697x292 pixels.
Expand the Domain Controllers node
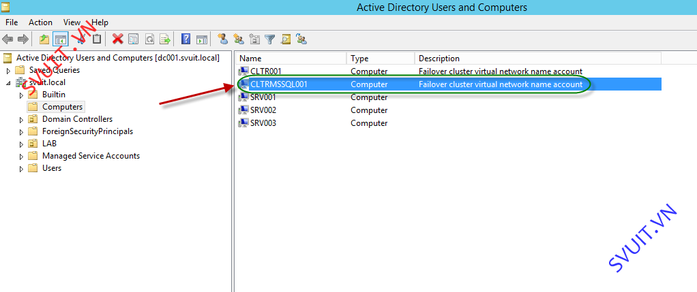click(21, 119)
